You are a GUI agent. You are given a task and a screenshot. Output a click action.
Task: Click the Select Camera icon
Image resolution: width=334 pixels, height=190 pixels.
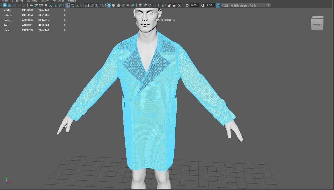click(31, 5)
